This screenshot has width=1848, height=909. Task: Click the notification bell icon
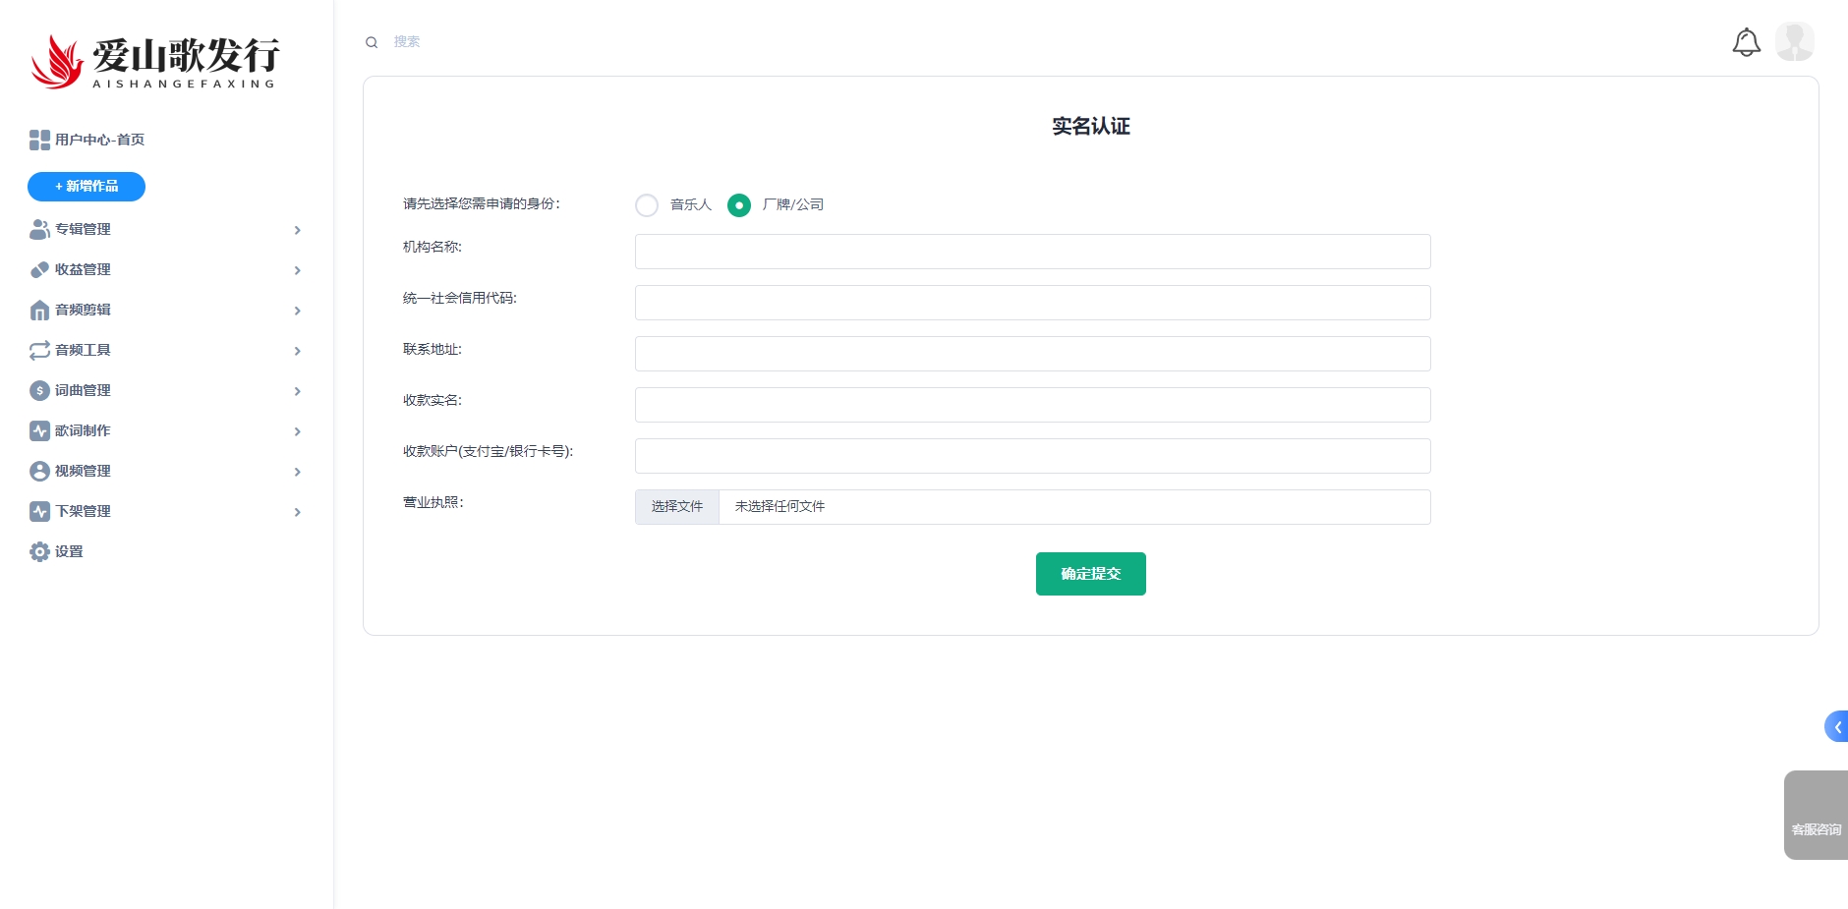tap(1746, 42)
